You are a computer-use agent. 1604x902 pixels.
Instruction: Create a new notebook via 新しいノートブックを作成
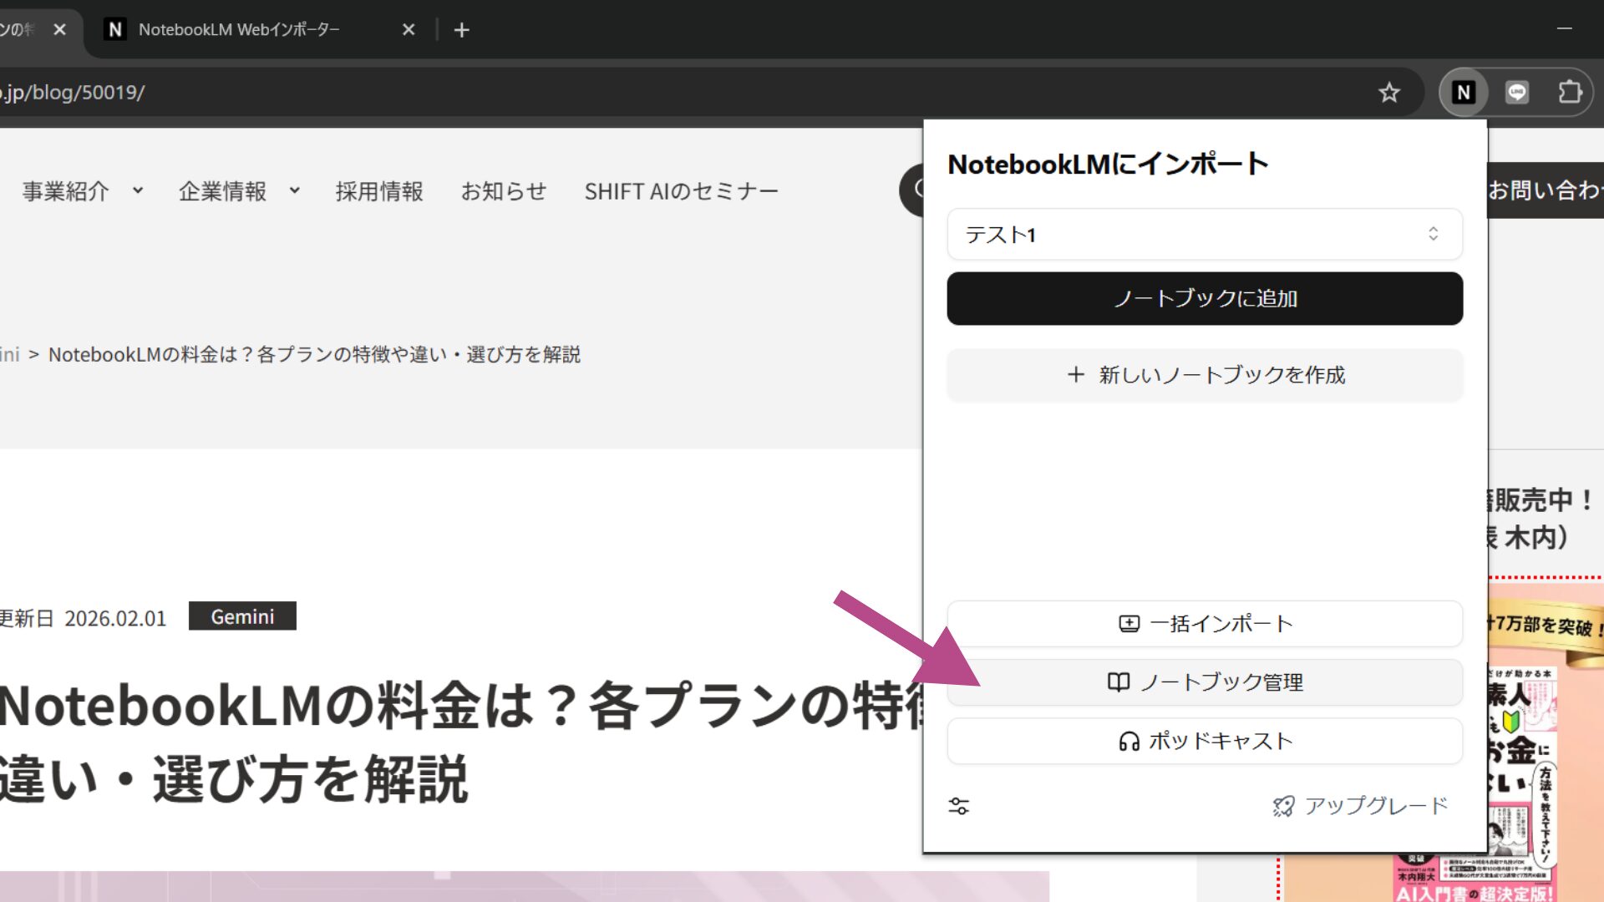click(x=1204, y=375)
